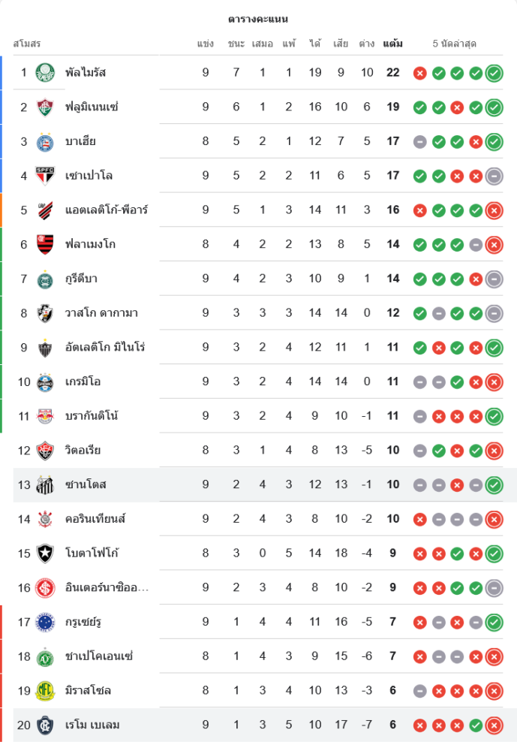
Task: Open the Flamengo crest icon
Action: point(45,245)
